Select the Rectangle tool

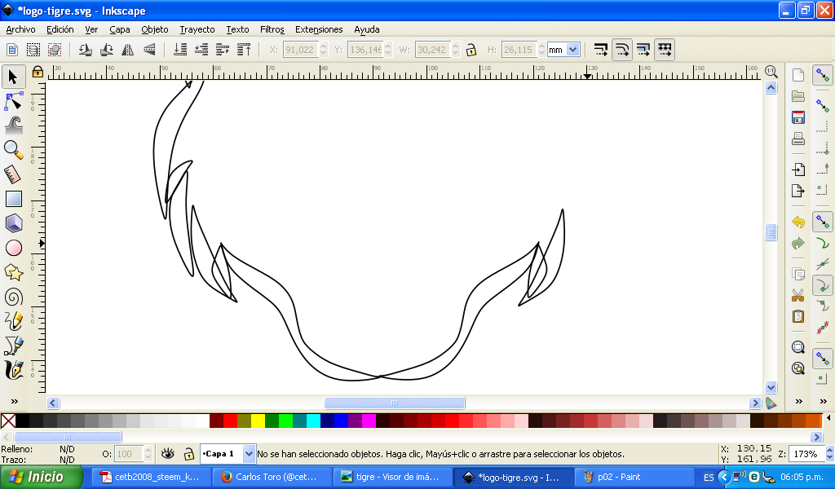point(13,199)
